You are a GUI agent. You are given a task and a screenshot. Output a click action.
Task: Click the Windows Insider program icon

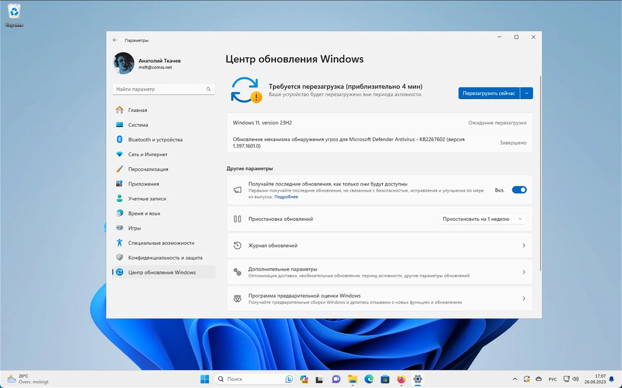237,299
